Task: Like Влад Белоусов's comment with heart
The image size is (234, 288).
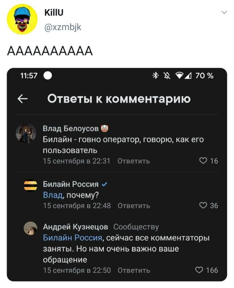Action: [203, 161]
